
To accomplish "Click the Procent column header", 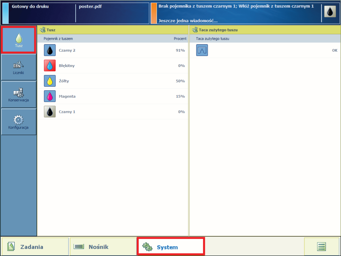I will point(180,39).
